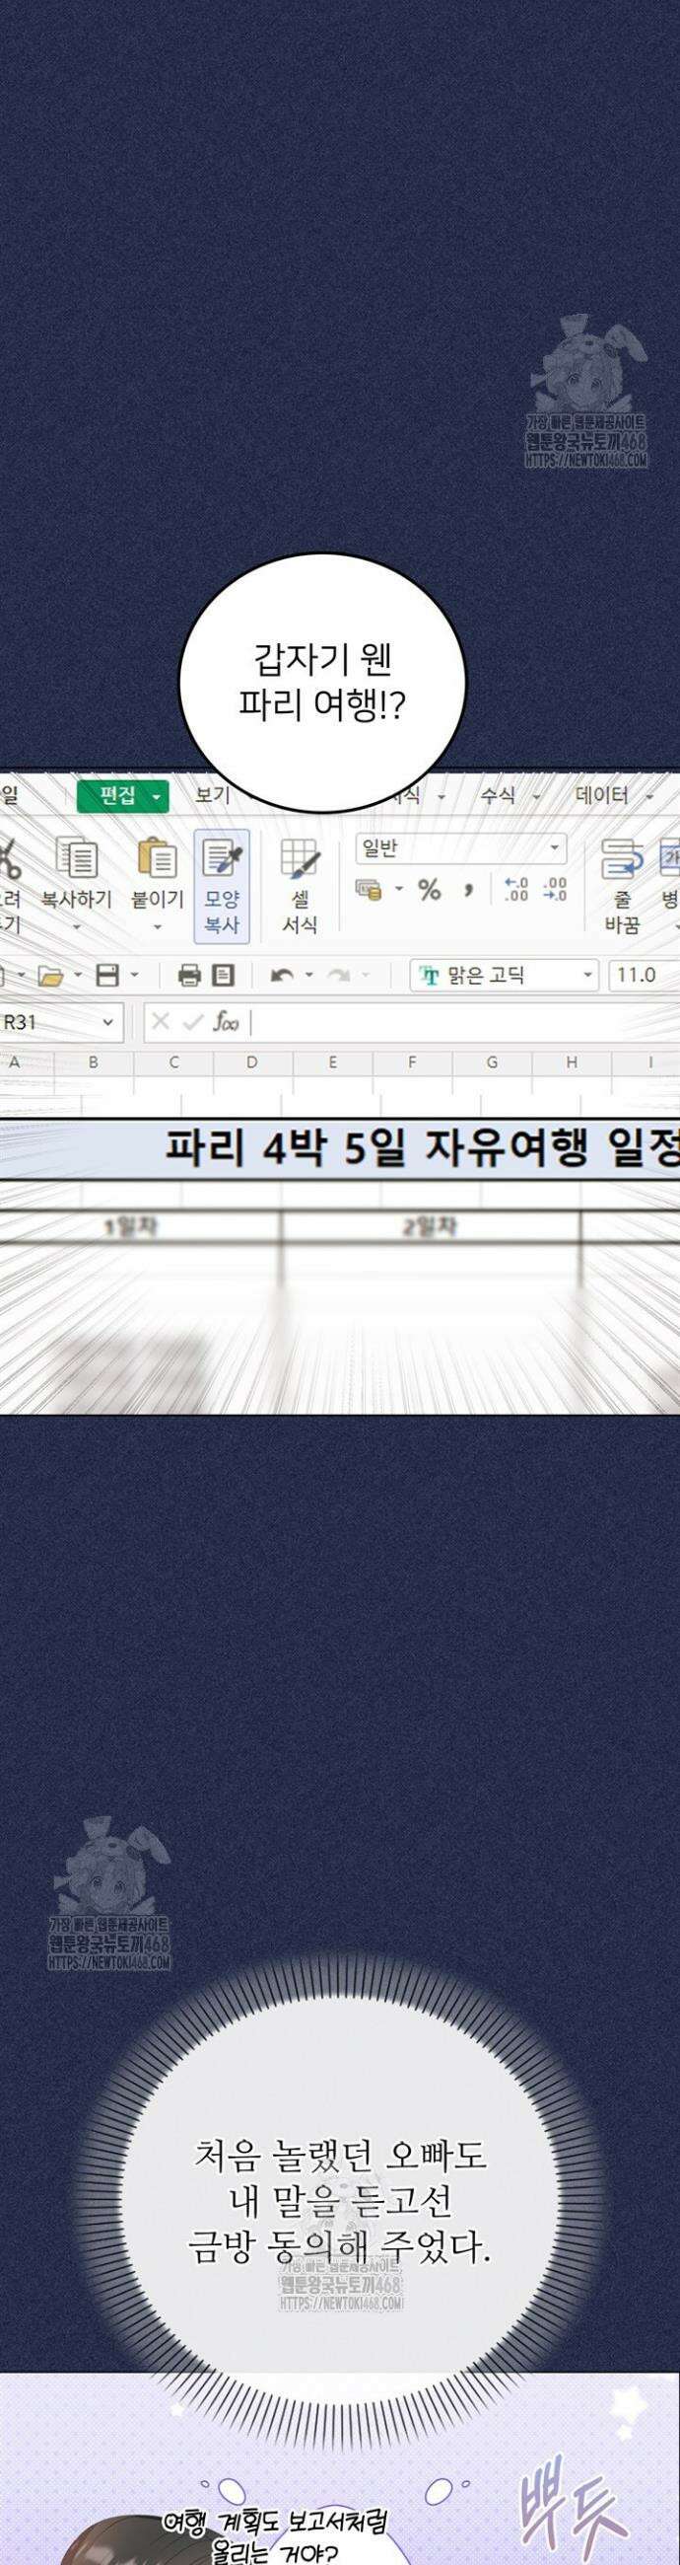The image size is (680, 2565).
Task: Click the print preview icon
Action: coord(224,976)
